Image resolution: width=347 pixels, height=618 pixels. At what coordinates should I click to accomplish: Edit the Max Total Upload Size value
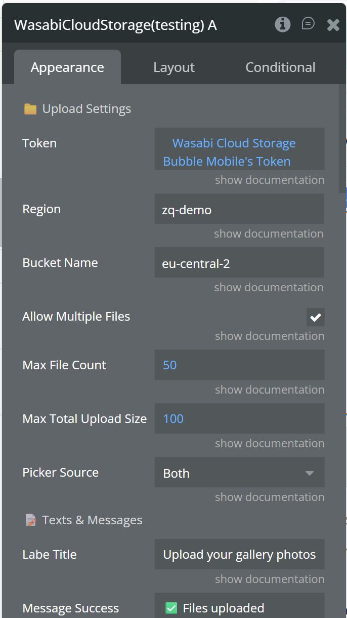click(x=239, y=419)
